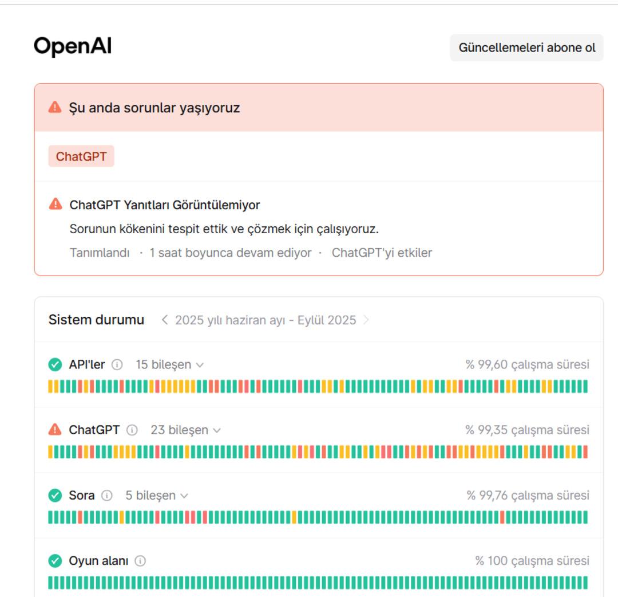Click the green check icon for API'ler
The width and height of the screenshot is (618, 597).
[55, 364]
